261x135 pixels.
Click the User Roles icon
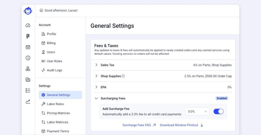coord(43,61)
